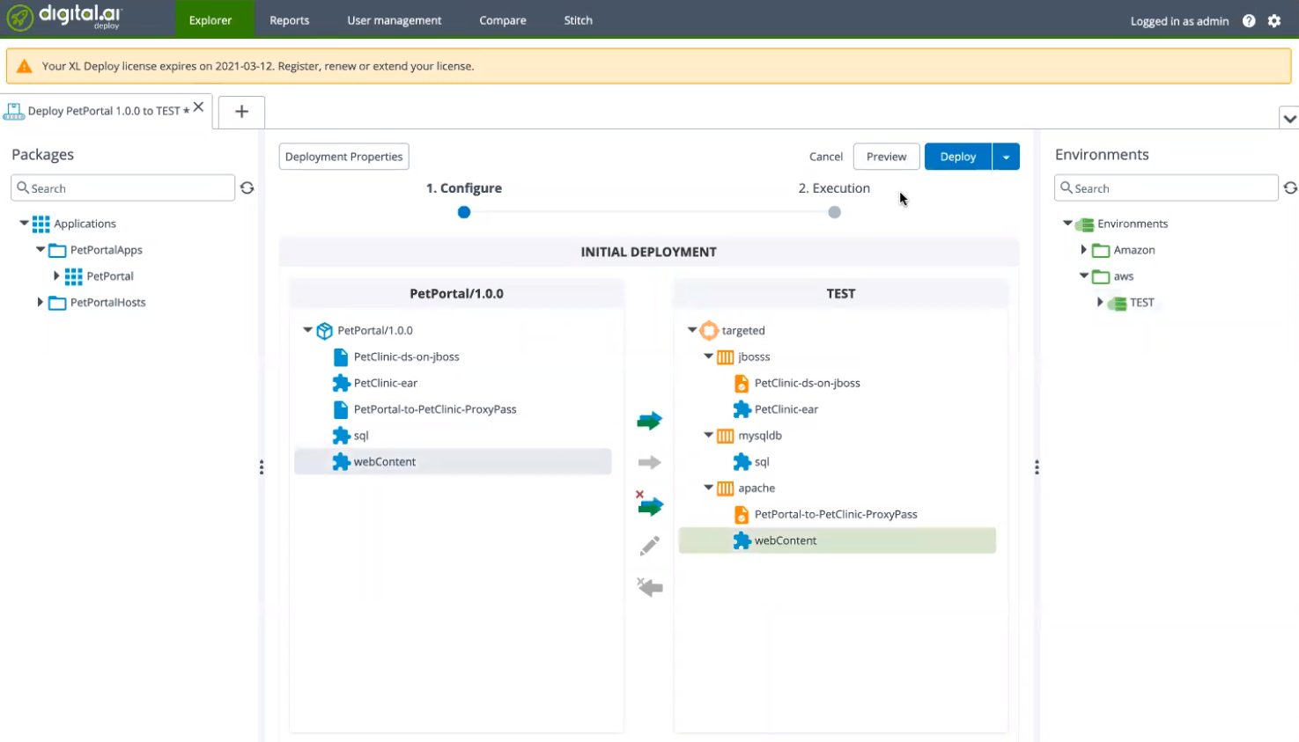Click the deploy-all double arrow icon

(x=650, y=421)
